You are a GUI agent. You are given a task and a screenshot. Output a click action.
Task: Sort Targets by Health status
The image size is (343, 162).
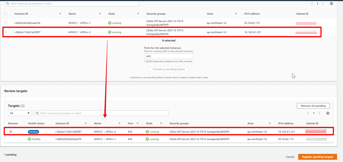[x=36, y=123]
